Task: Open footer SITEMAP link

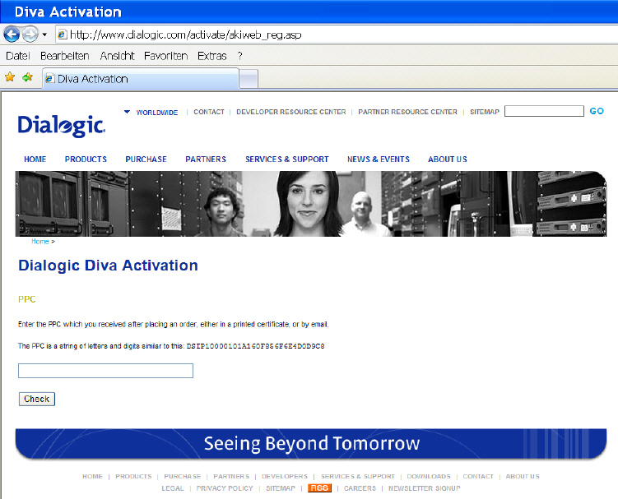Action: click(281, 488)
